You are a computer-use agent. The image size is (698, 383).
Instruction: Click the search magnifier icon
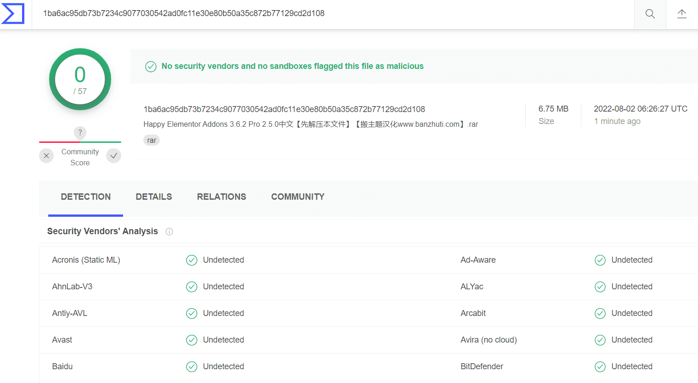point(650,14)
